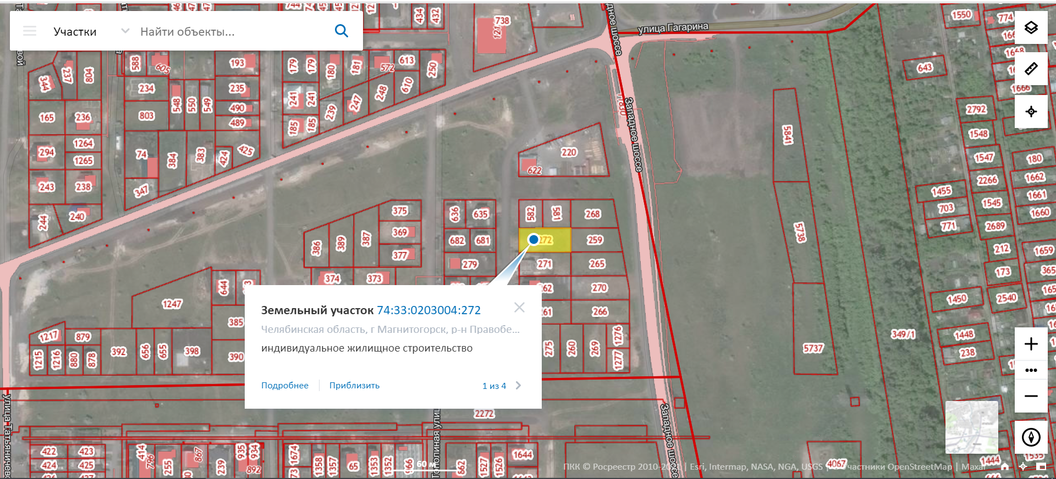Go to next result with arrow chevron
The width and height of the screenshot is (1056, 479).
[x=518, y=386]
